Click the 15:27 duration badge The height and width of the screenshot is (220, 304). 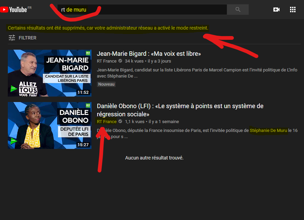[83, 145]
